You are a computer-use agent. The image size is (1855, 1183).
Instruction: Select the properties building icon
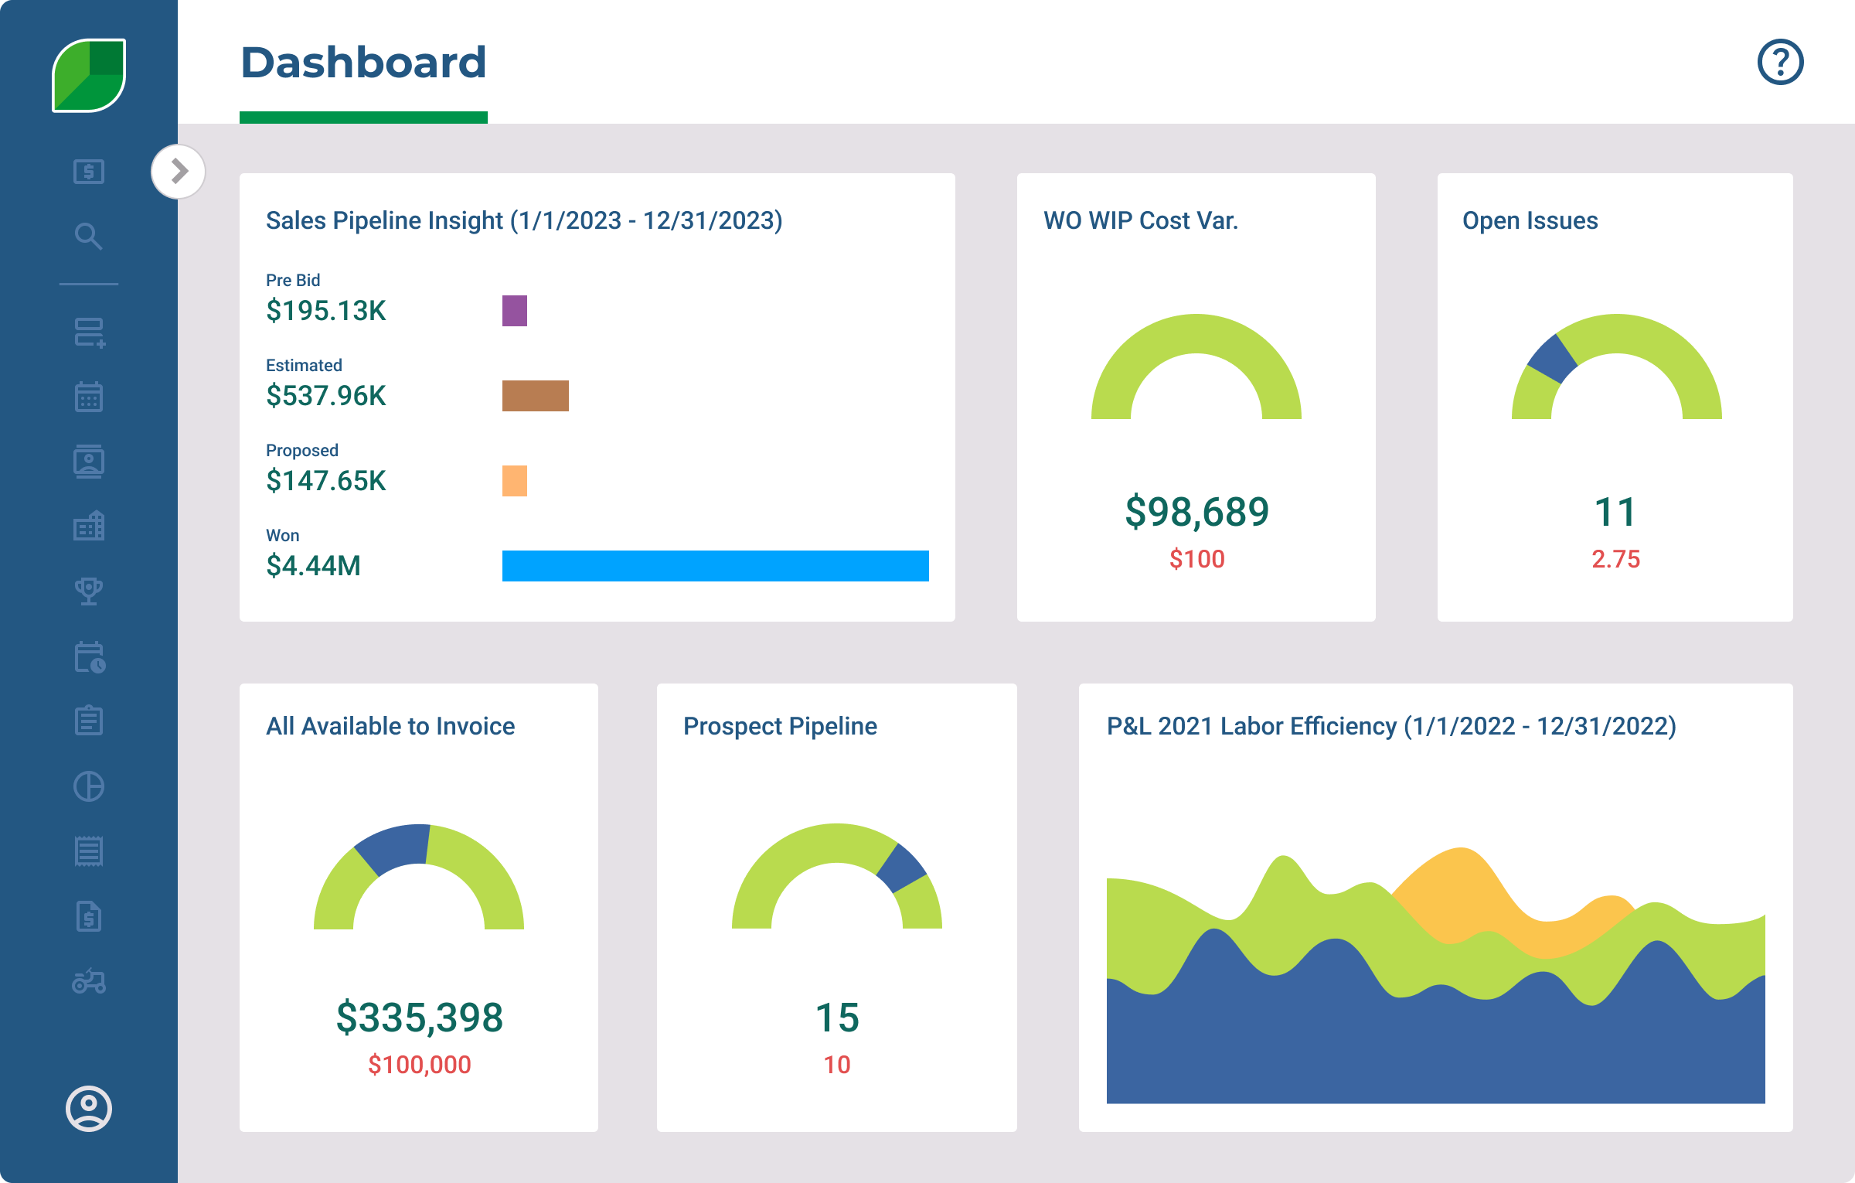[x=89, y=527]
